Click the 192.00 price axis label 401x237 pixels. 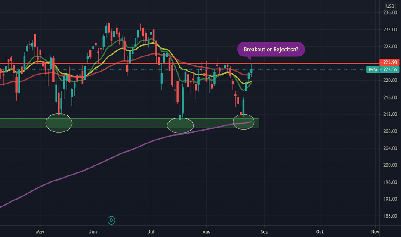[390, 199]
